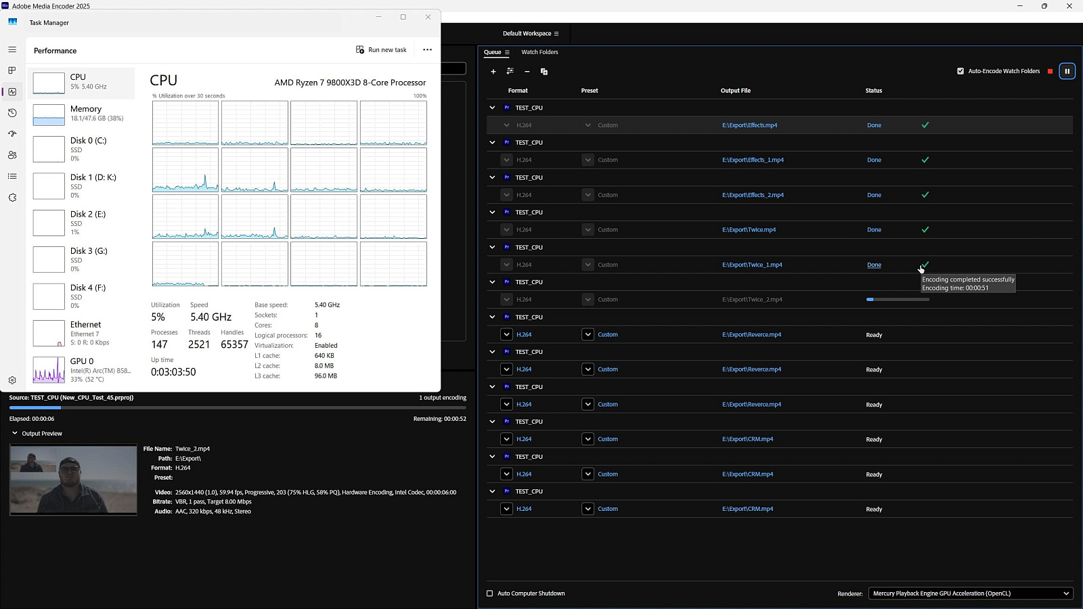The height and width of the screenshot is (609, 1083).
Task: Collapse the Output Preview section
Action: (x=14, y=433)
